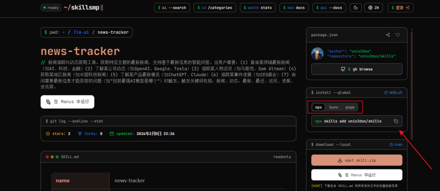
Task: Favorite the skill with heart icon
Action: click(398, 35)
